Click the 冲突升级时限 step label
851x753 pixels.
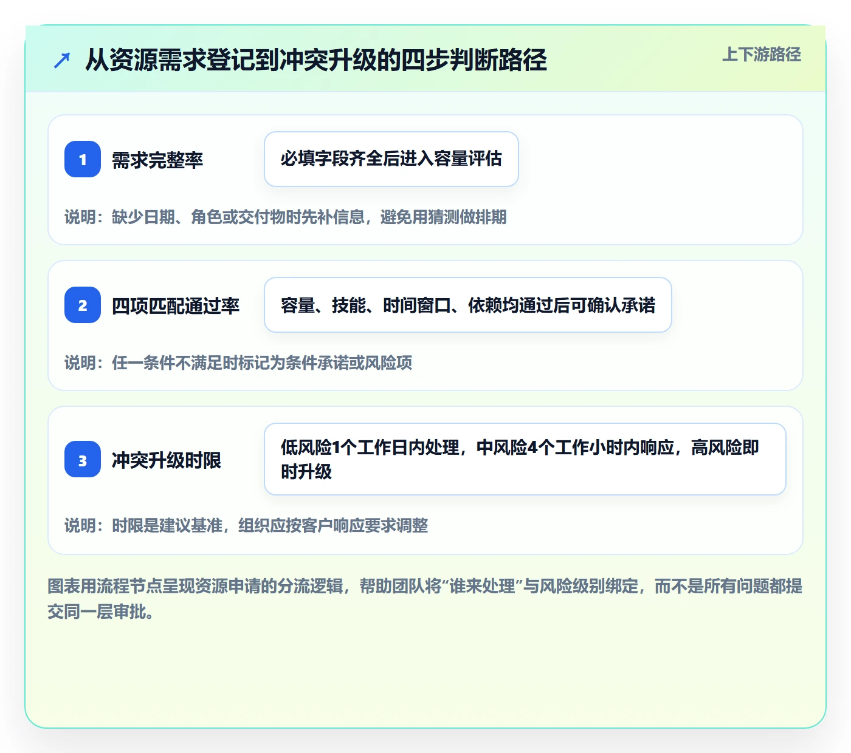[x=167, y=460]
